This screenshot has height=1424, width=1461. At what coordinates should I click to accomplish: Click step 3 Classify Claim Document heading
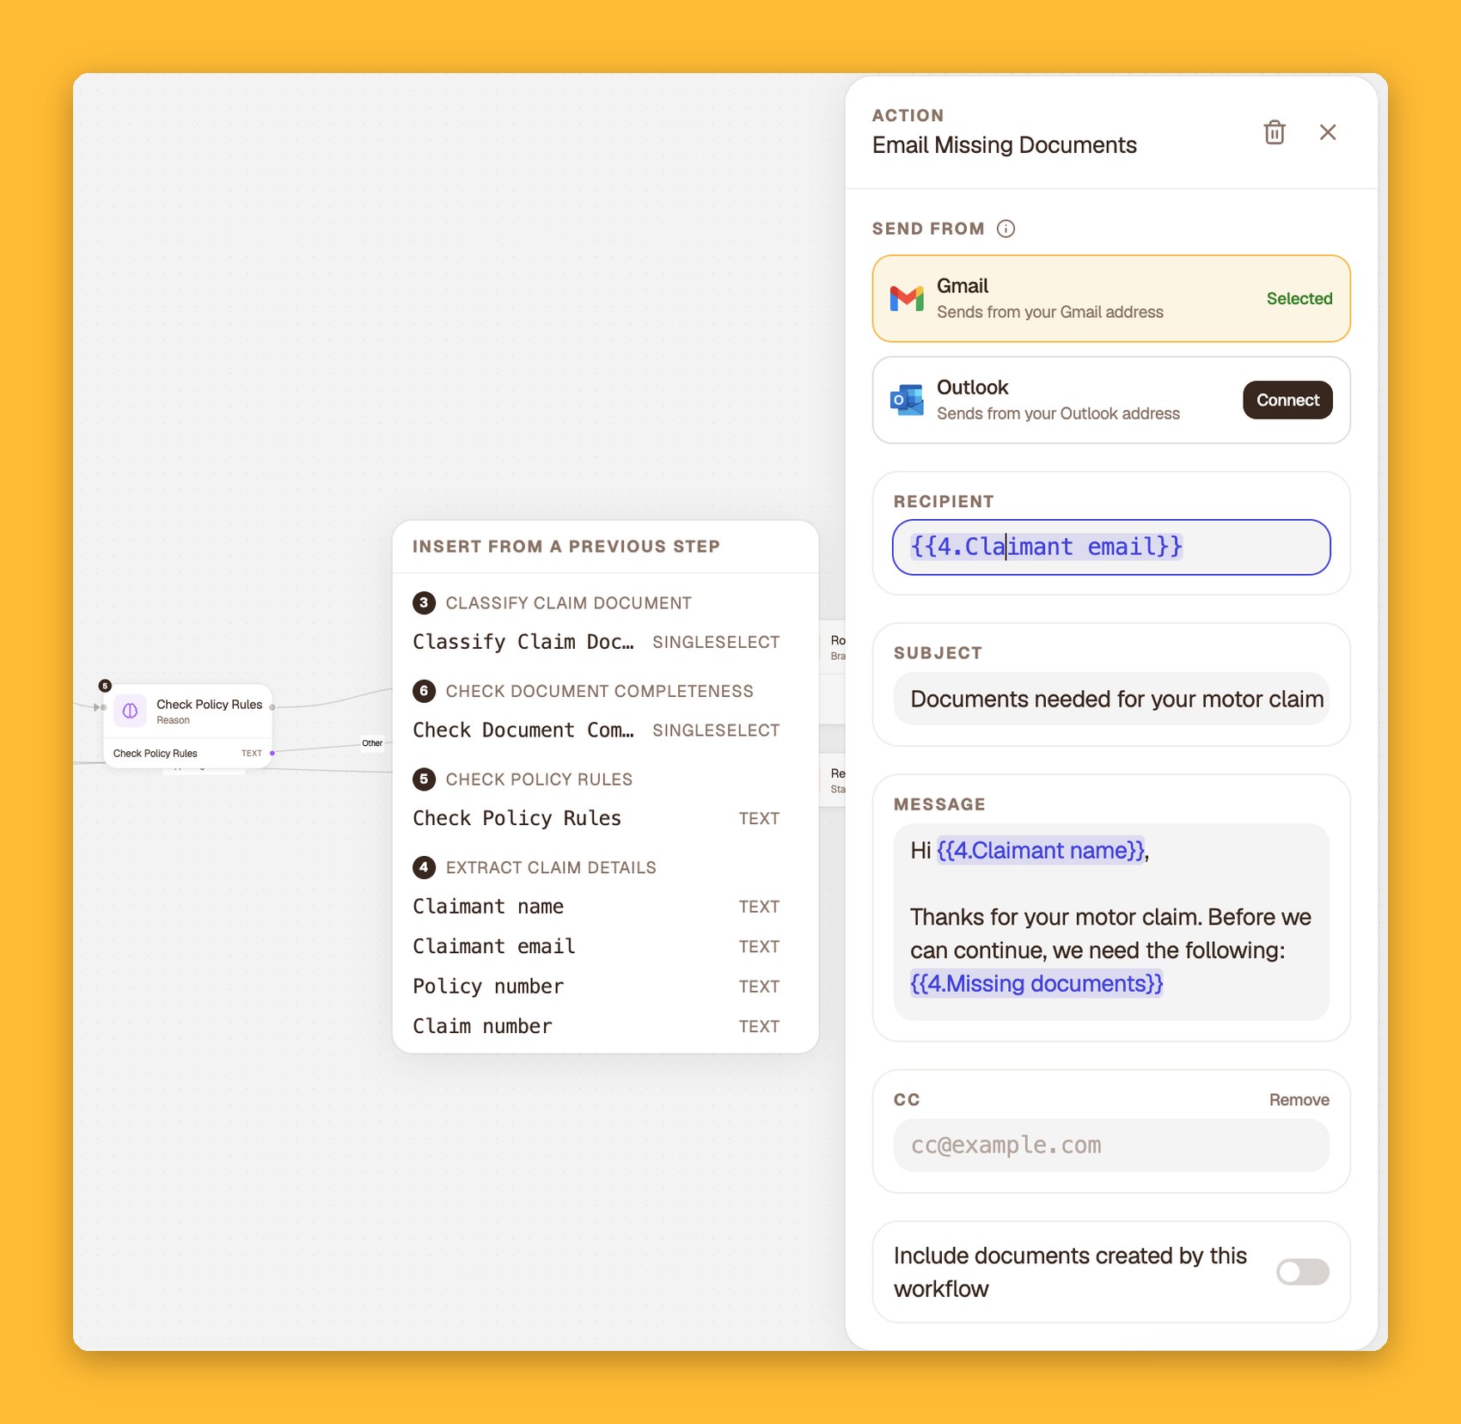coord(553,603)
